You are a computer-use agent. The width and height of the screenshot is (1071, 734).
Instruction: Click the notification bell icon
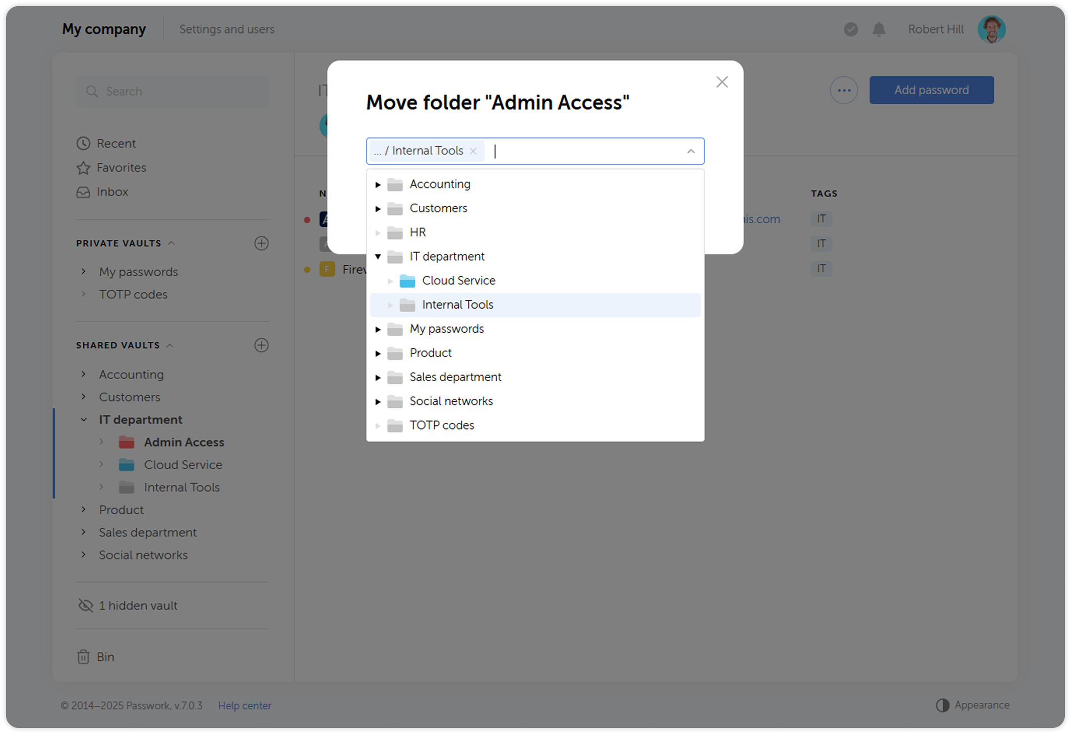878,29
